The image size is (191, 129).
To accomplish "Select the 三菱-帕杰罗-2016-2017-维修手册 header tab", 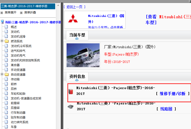I will [x=28, y=6].
